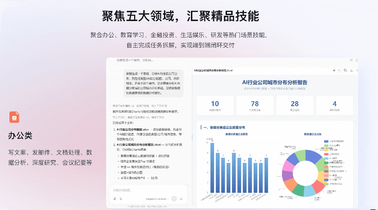
Task: Click the purple legend swatch in pie legend
Action: [x=326, y=171]
